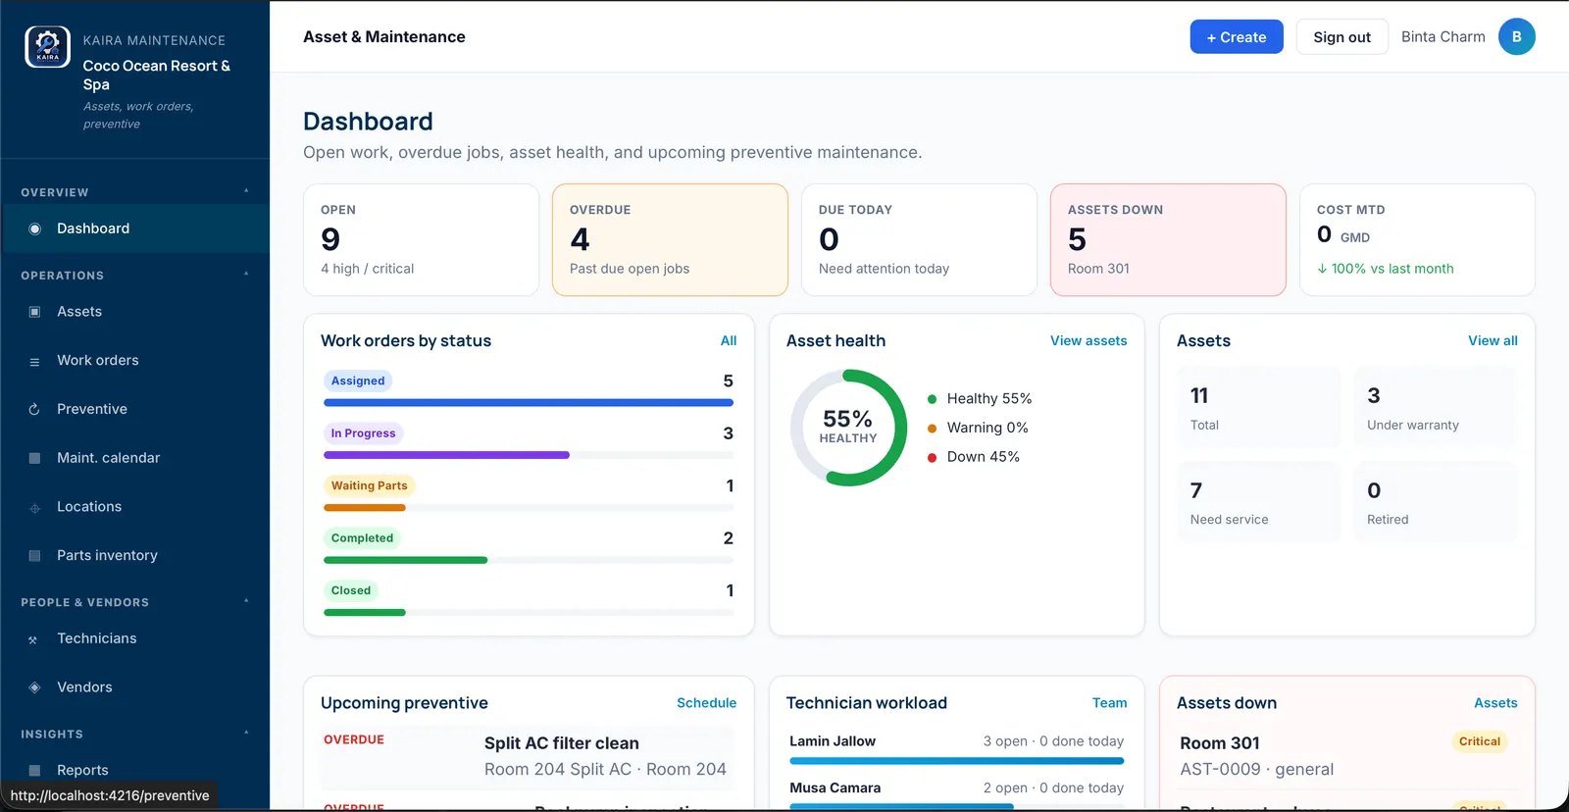Click the Assigned status badge

pos(358,381)
